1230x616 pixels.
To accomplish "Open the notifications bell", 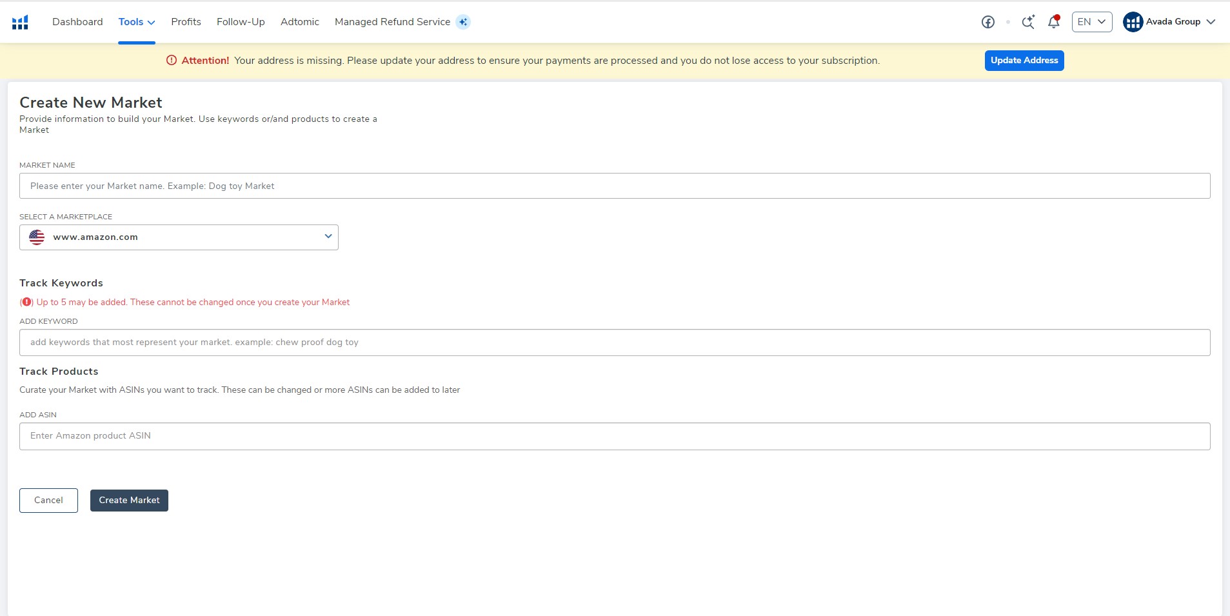I will point(1054,22).
